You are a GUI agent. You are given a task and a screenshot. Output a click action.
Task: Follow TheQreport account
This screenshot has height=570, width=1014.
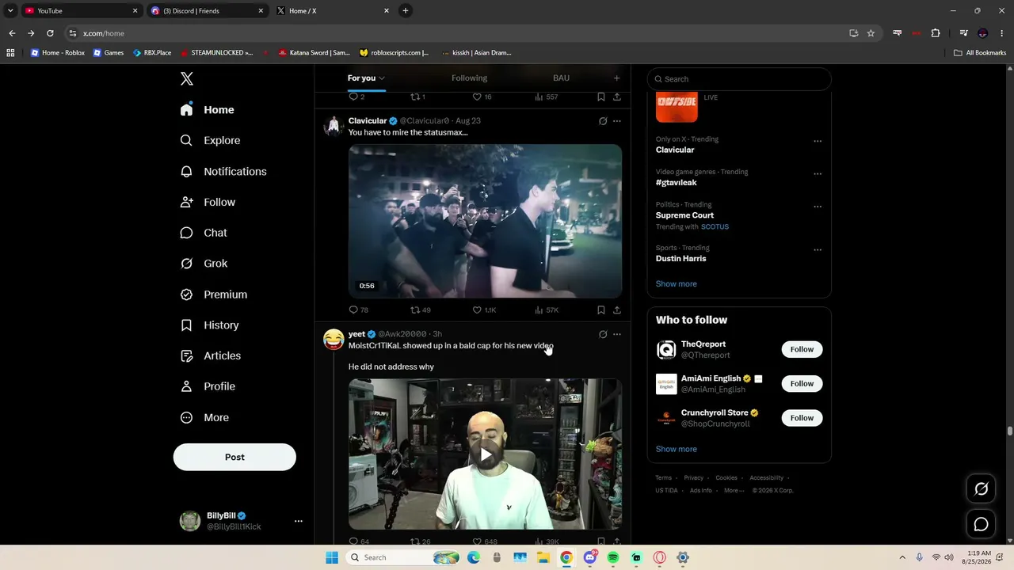(802, 349)
